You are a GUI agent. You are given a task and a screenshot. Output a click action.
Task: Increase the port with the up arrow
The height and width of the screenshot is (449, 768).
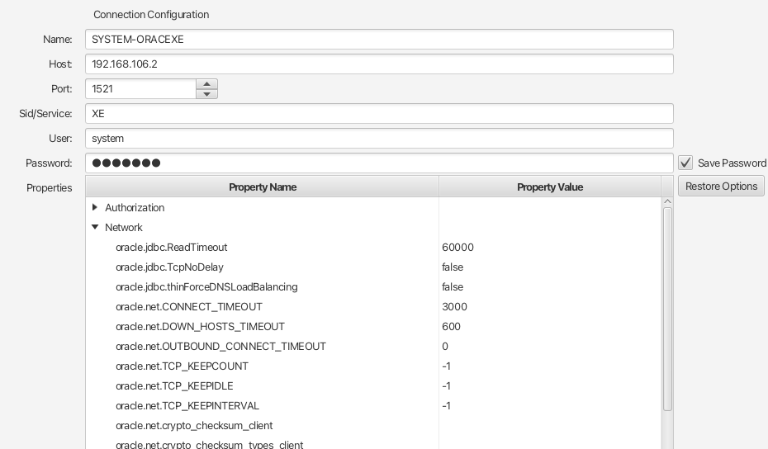pos(206,83)
